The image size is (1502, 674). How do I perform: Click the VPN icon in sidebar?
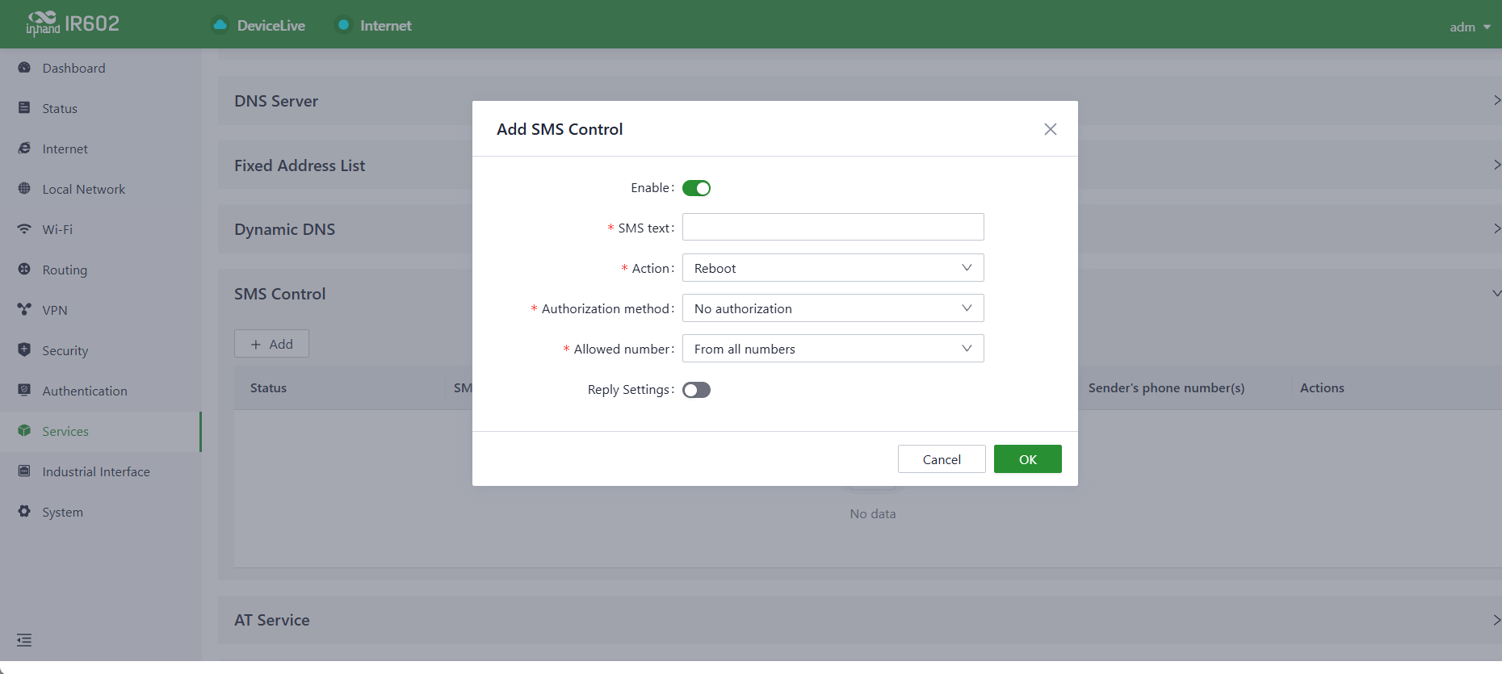[x=24, y=310]
